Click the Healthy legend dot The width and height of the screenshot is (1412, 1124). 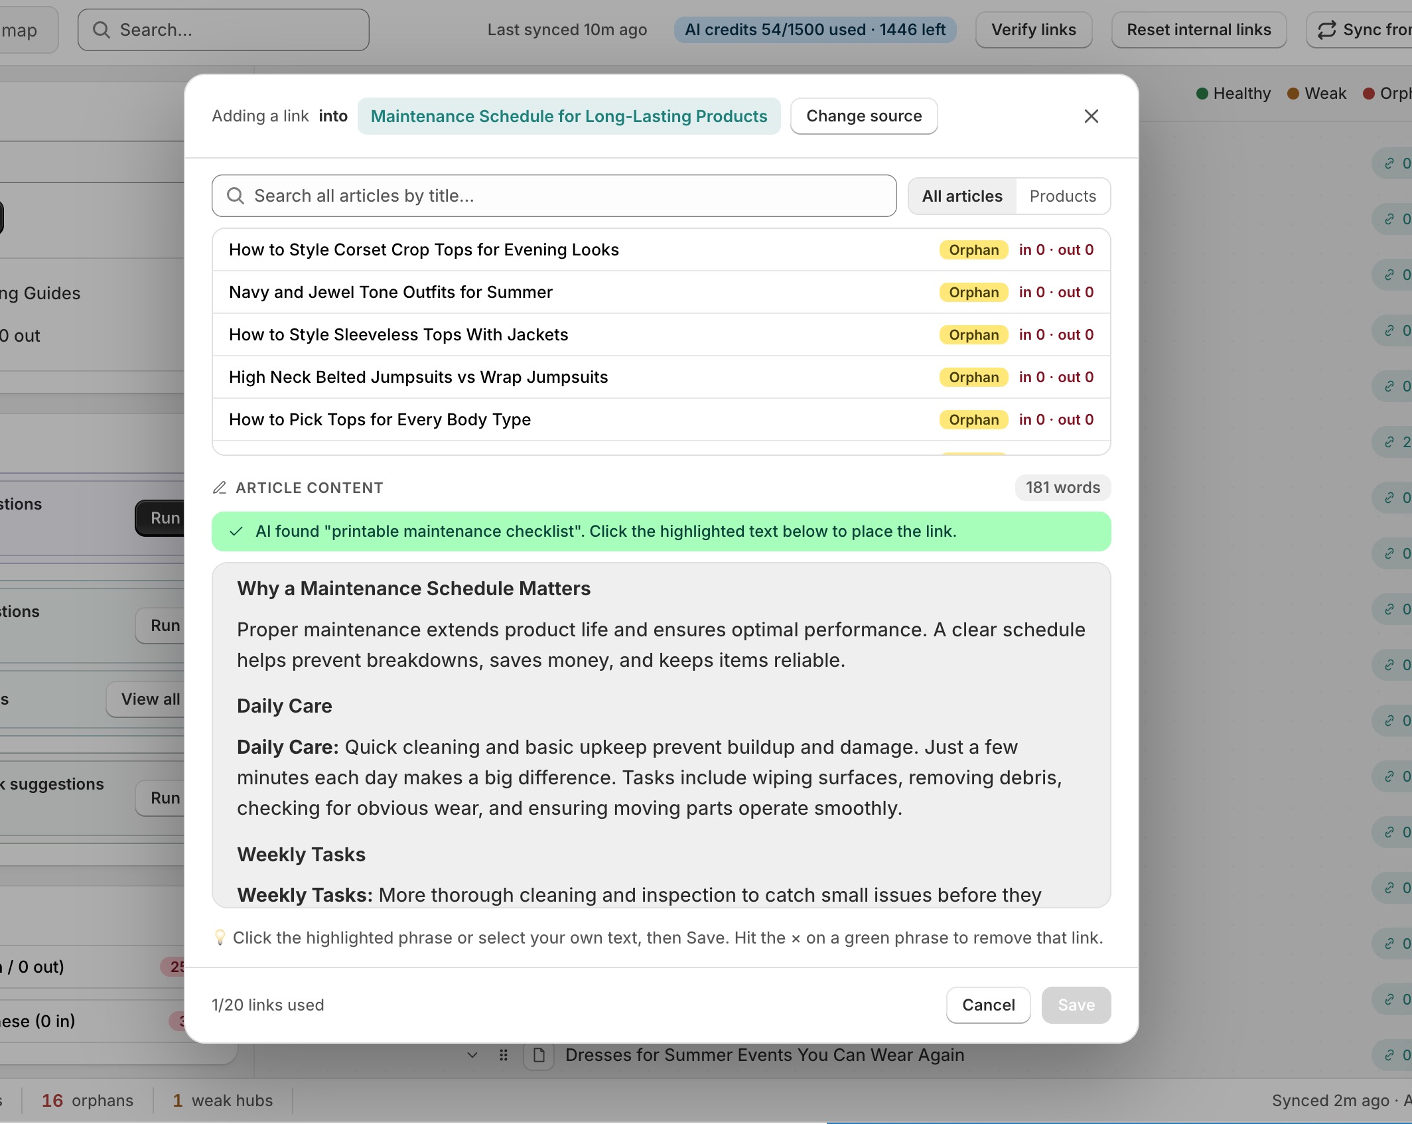pos(1202,94)
